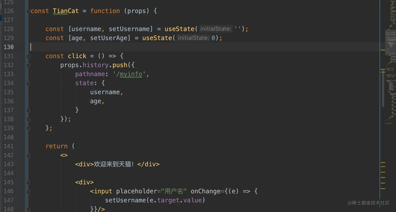This screenshot has height=212, width=396.
Task: Click the empty fragment tag on line 142
Action: pos(64,155)
